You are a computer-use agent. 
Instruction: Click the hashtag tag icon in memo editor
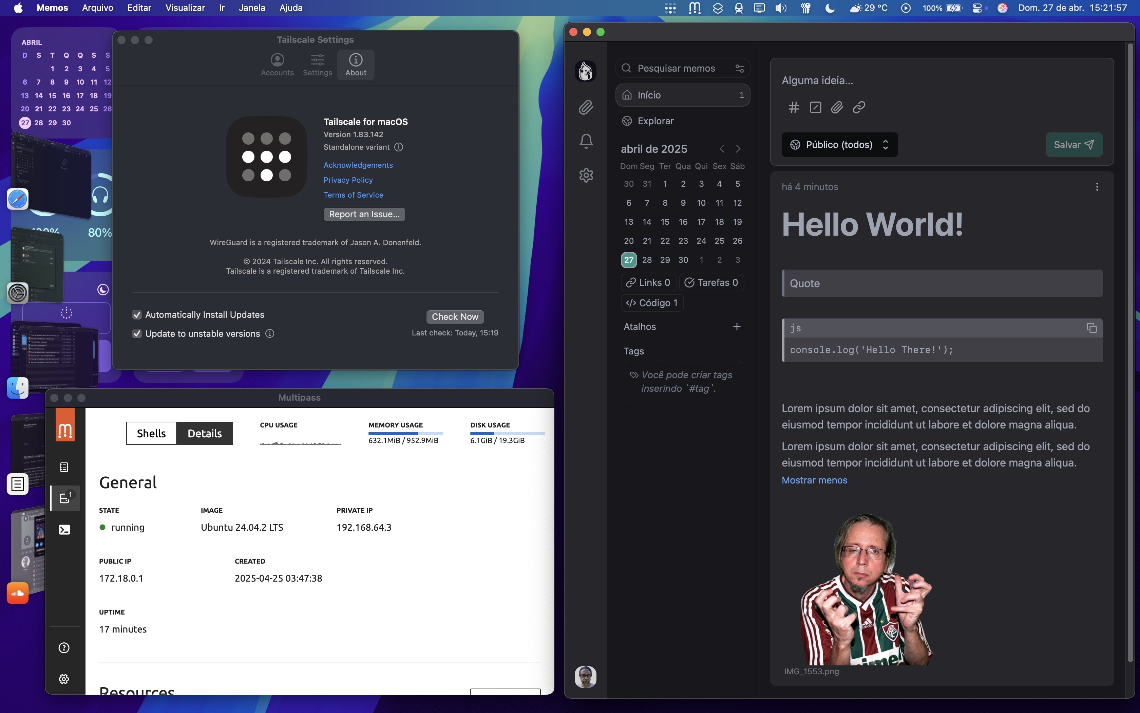[794, 108]
